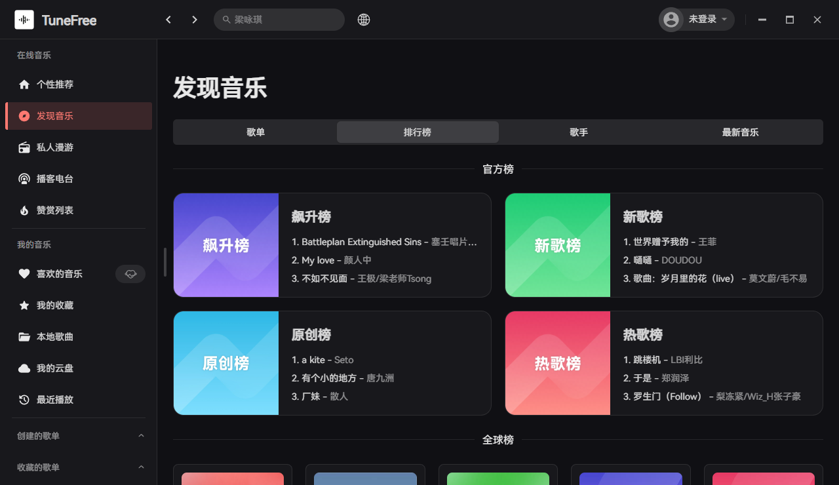This screenshot has width=839, height=485.
Task: Toggle cloud sync next to 喜欢的音乐
Action: [x=130, y=274]
